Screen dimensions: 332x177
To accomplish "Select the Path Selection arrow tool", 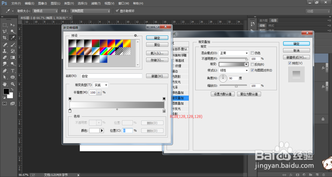I will point(5,77).
